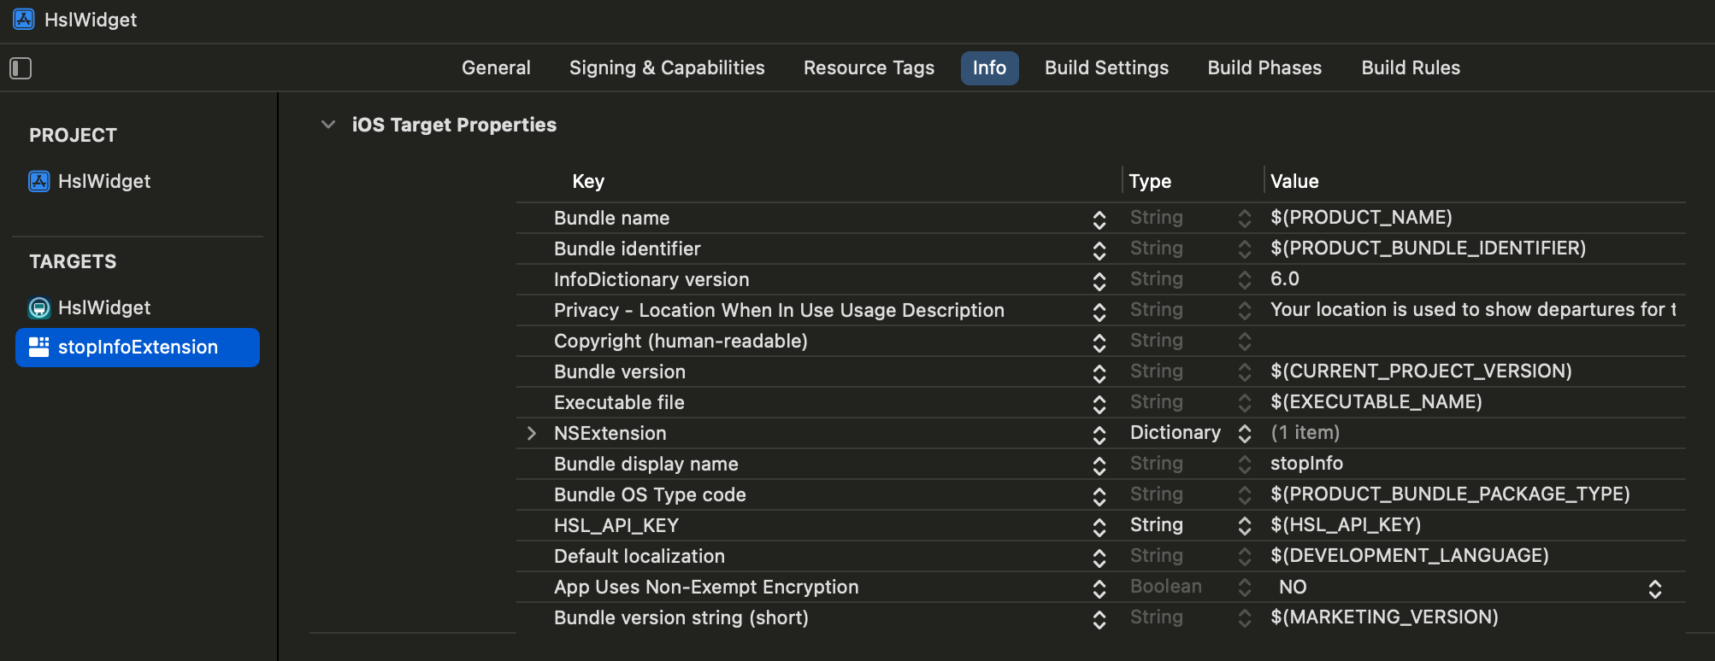
Task: Select Privacy Location When In Use key
Action: coord(779,310)
